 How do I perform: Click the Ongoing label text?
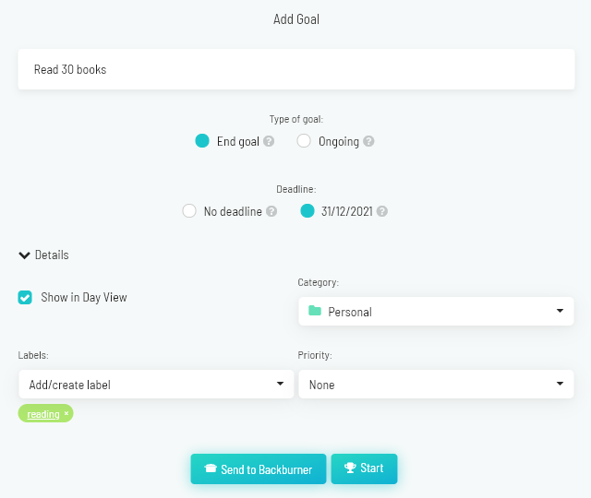click(339, 141)
